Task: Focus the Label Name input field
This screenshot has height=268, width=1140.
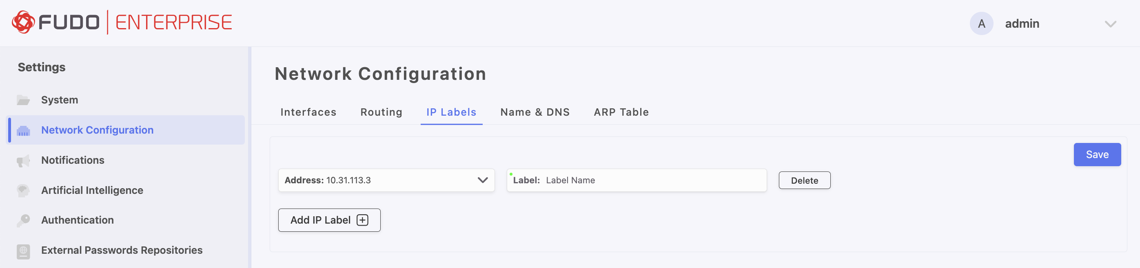Action: pos(653,180)
